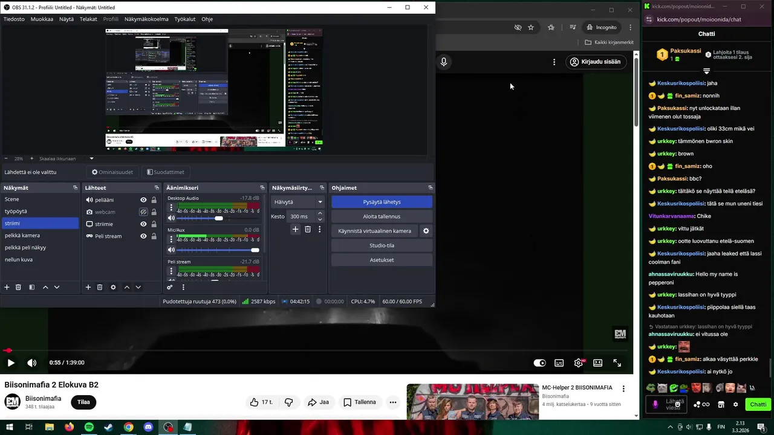Move source down in Lähteet panel
Screen dimensions: 774x435
point(138,288)
